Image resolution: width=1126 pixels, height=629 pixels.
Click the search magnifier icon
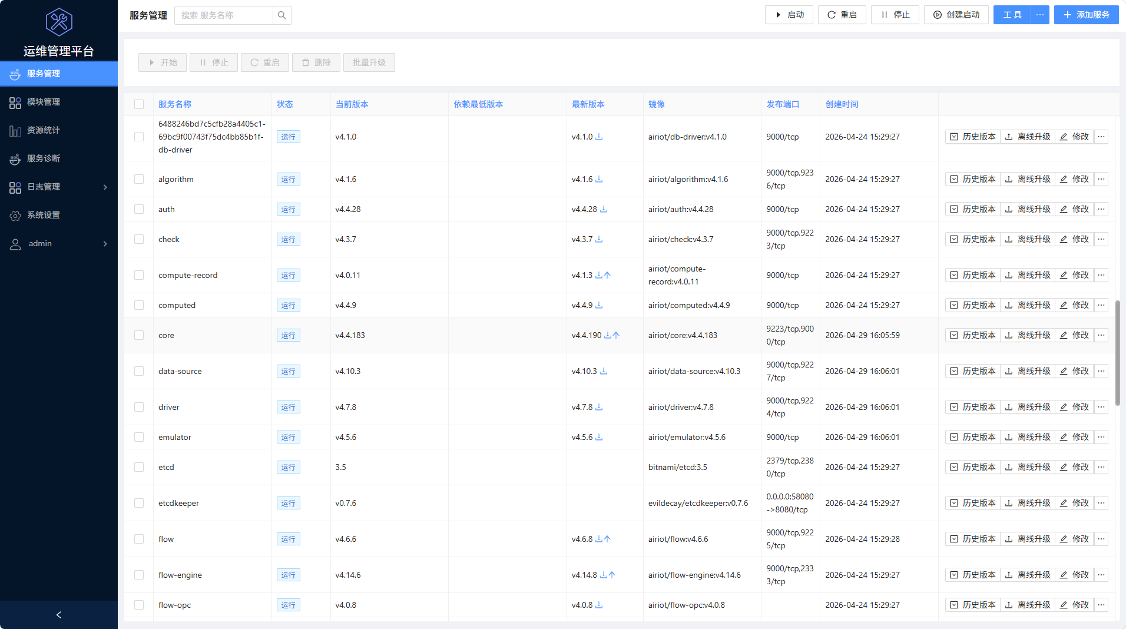[x=282, y=15]
